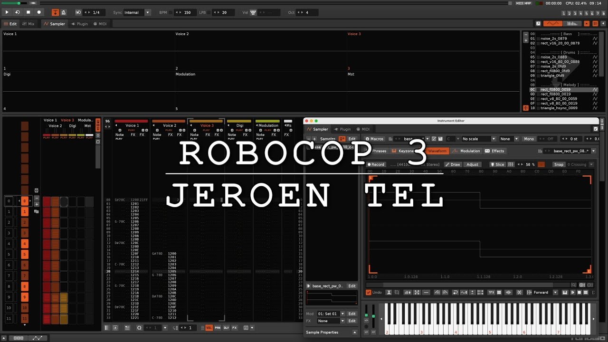Image resolution: width=608 pixels, height=342 pixels.
Task: Arm recording with the round Record button
Action: click(39, 12)
